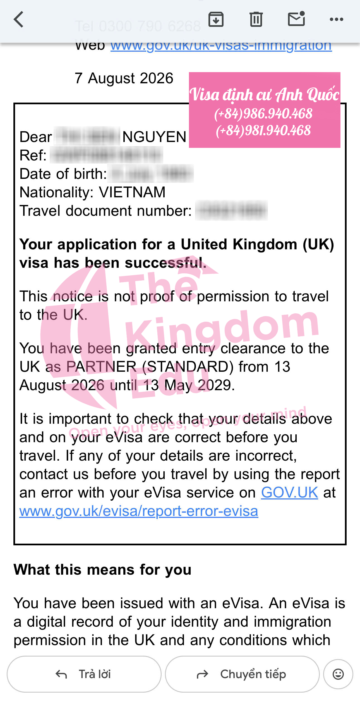
Task: Archive this email with the box icon
Action: point(216,19)
